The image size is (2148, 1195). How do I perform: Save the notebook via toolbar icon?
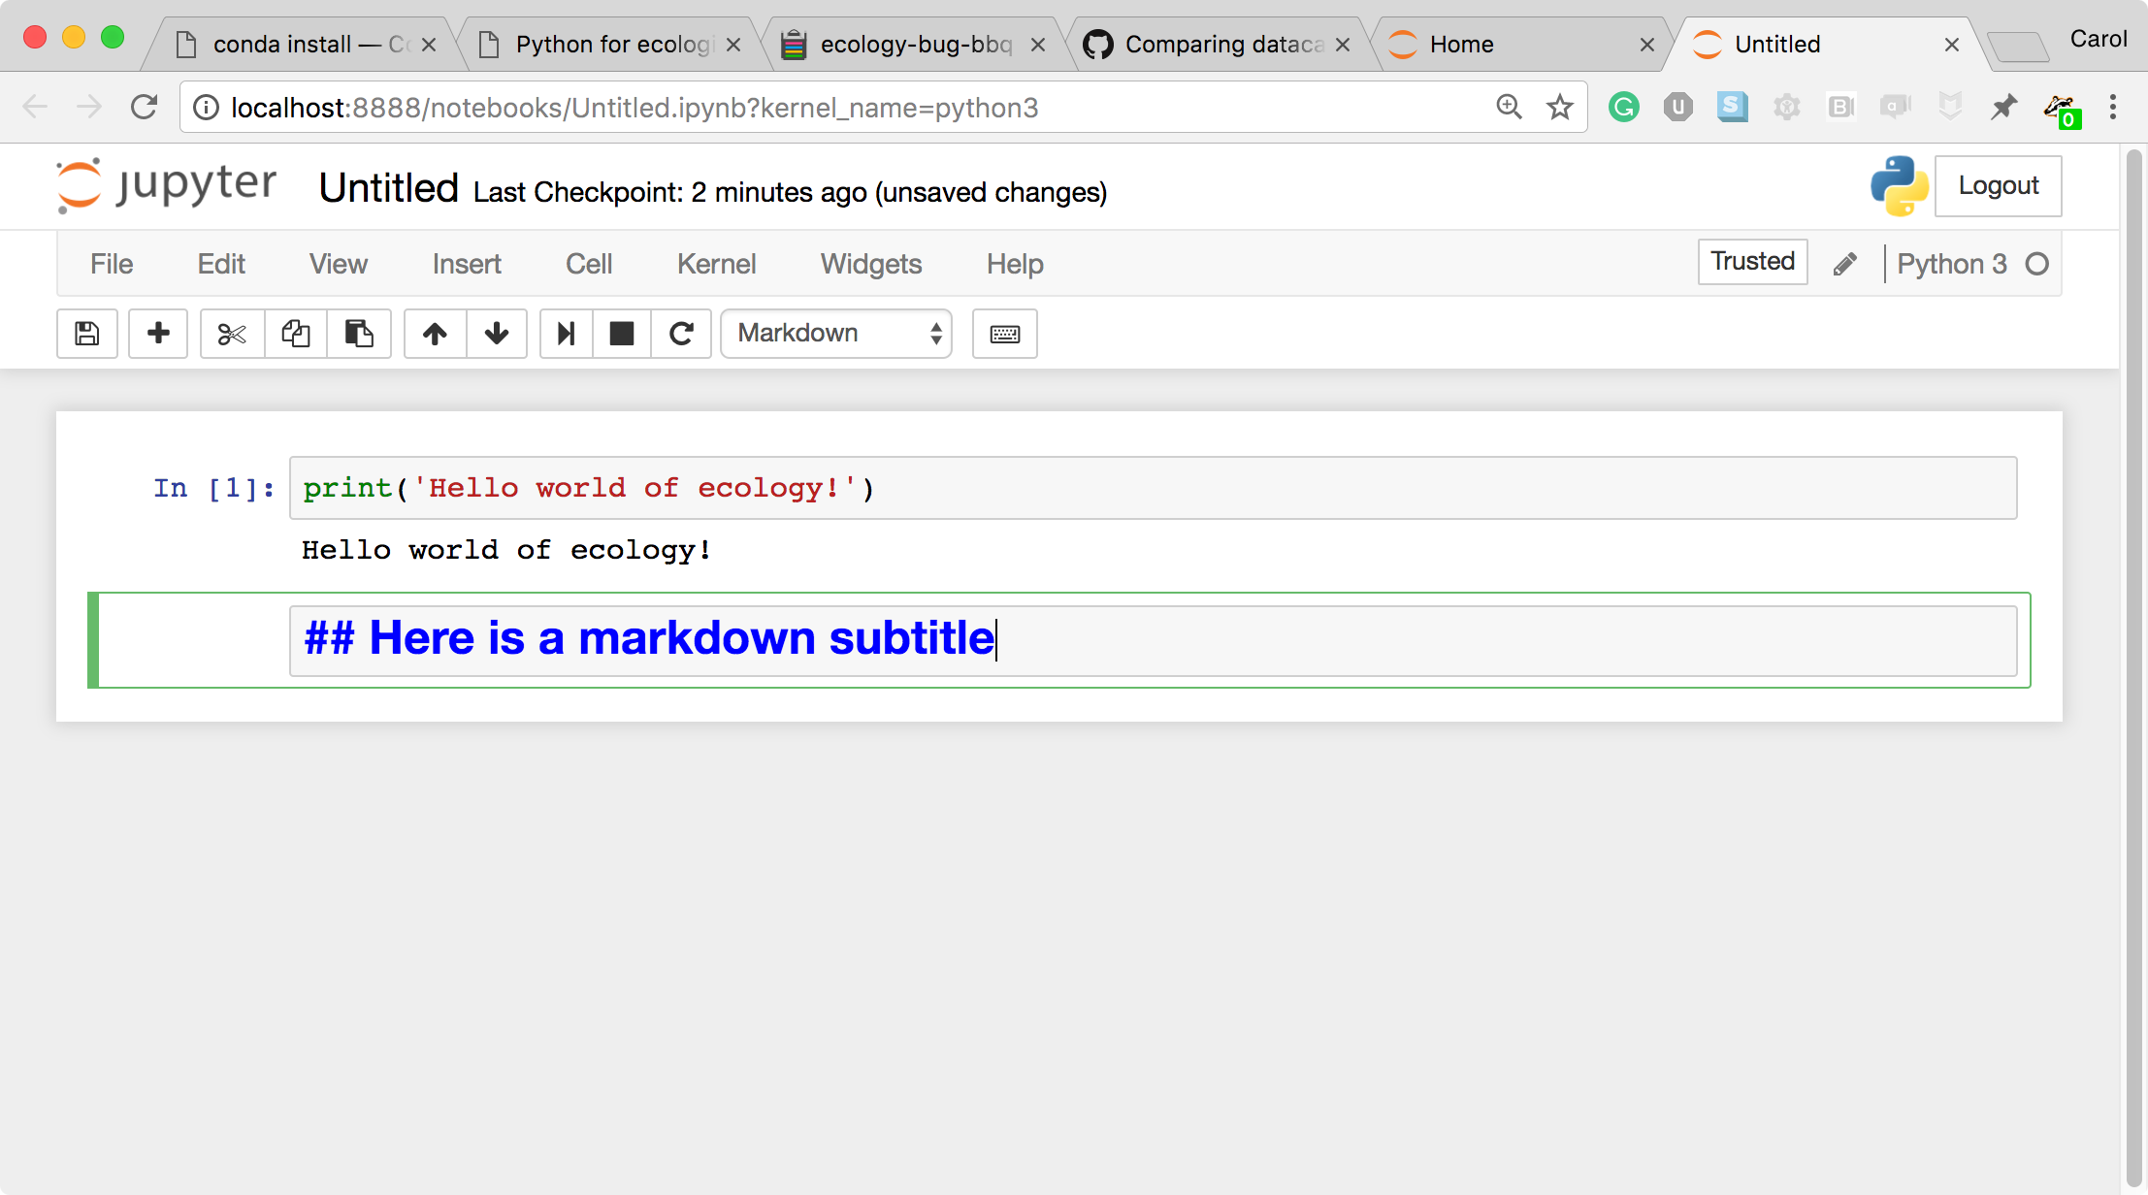pyautogui.click(x=86, y=334)
